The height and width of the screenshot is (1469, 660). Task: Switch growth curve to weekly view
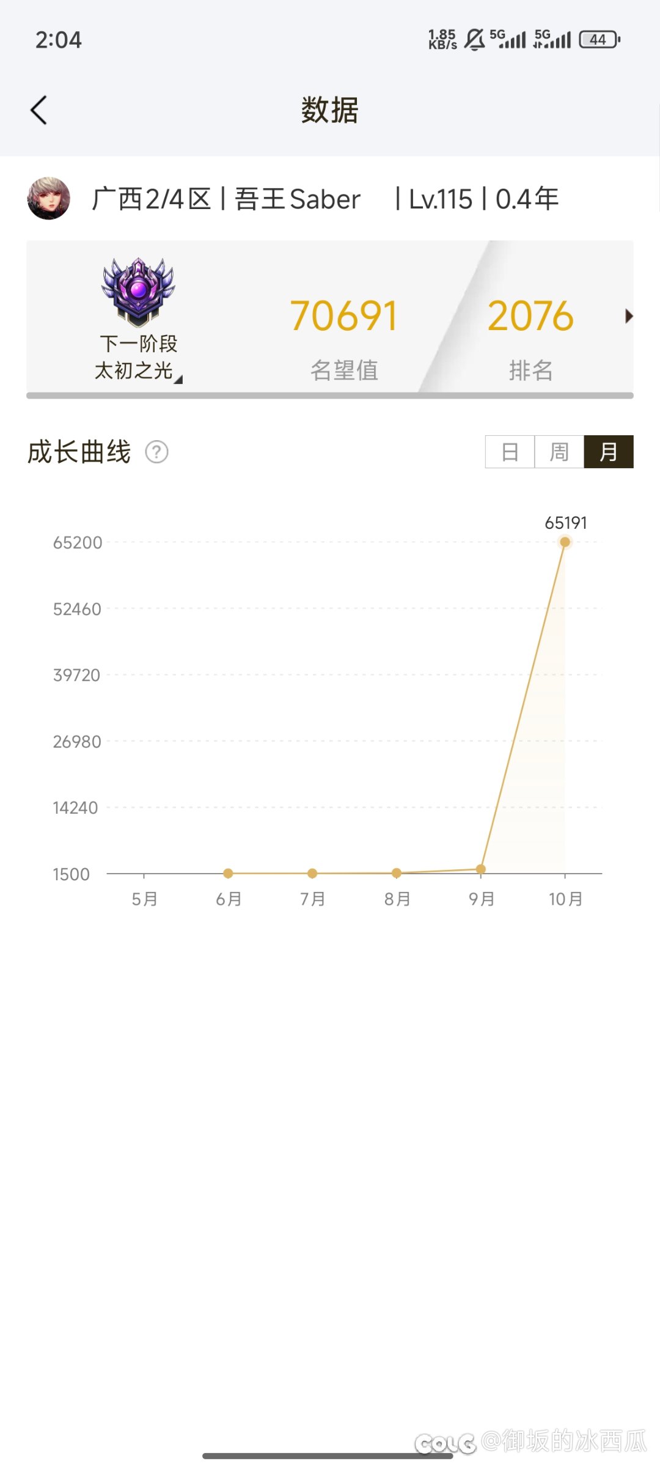(559, 452)
